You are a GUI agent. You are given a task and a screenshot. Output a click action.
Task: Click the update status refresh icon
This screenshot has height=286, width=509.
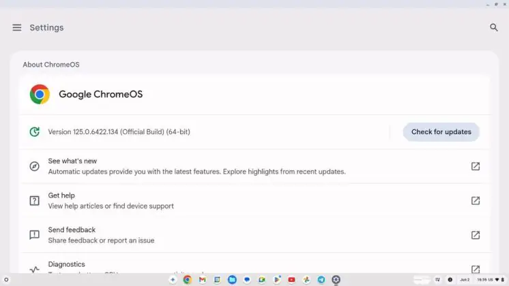34,132
